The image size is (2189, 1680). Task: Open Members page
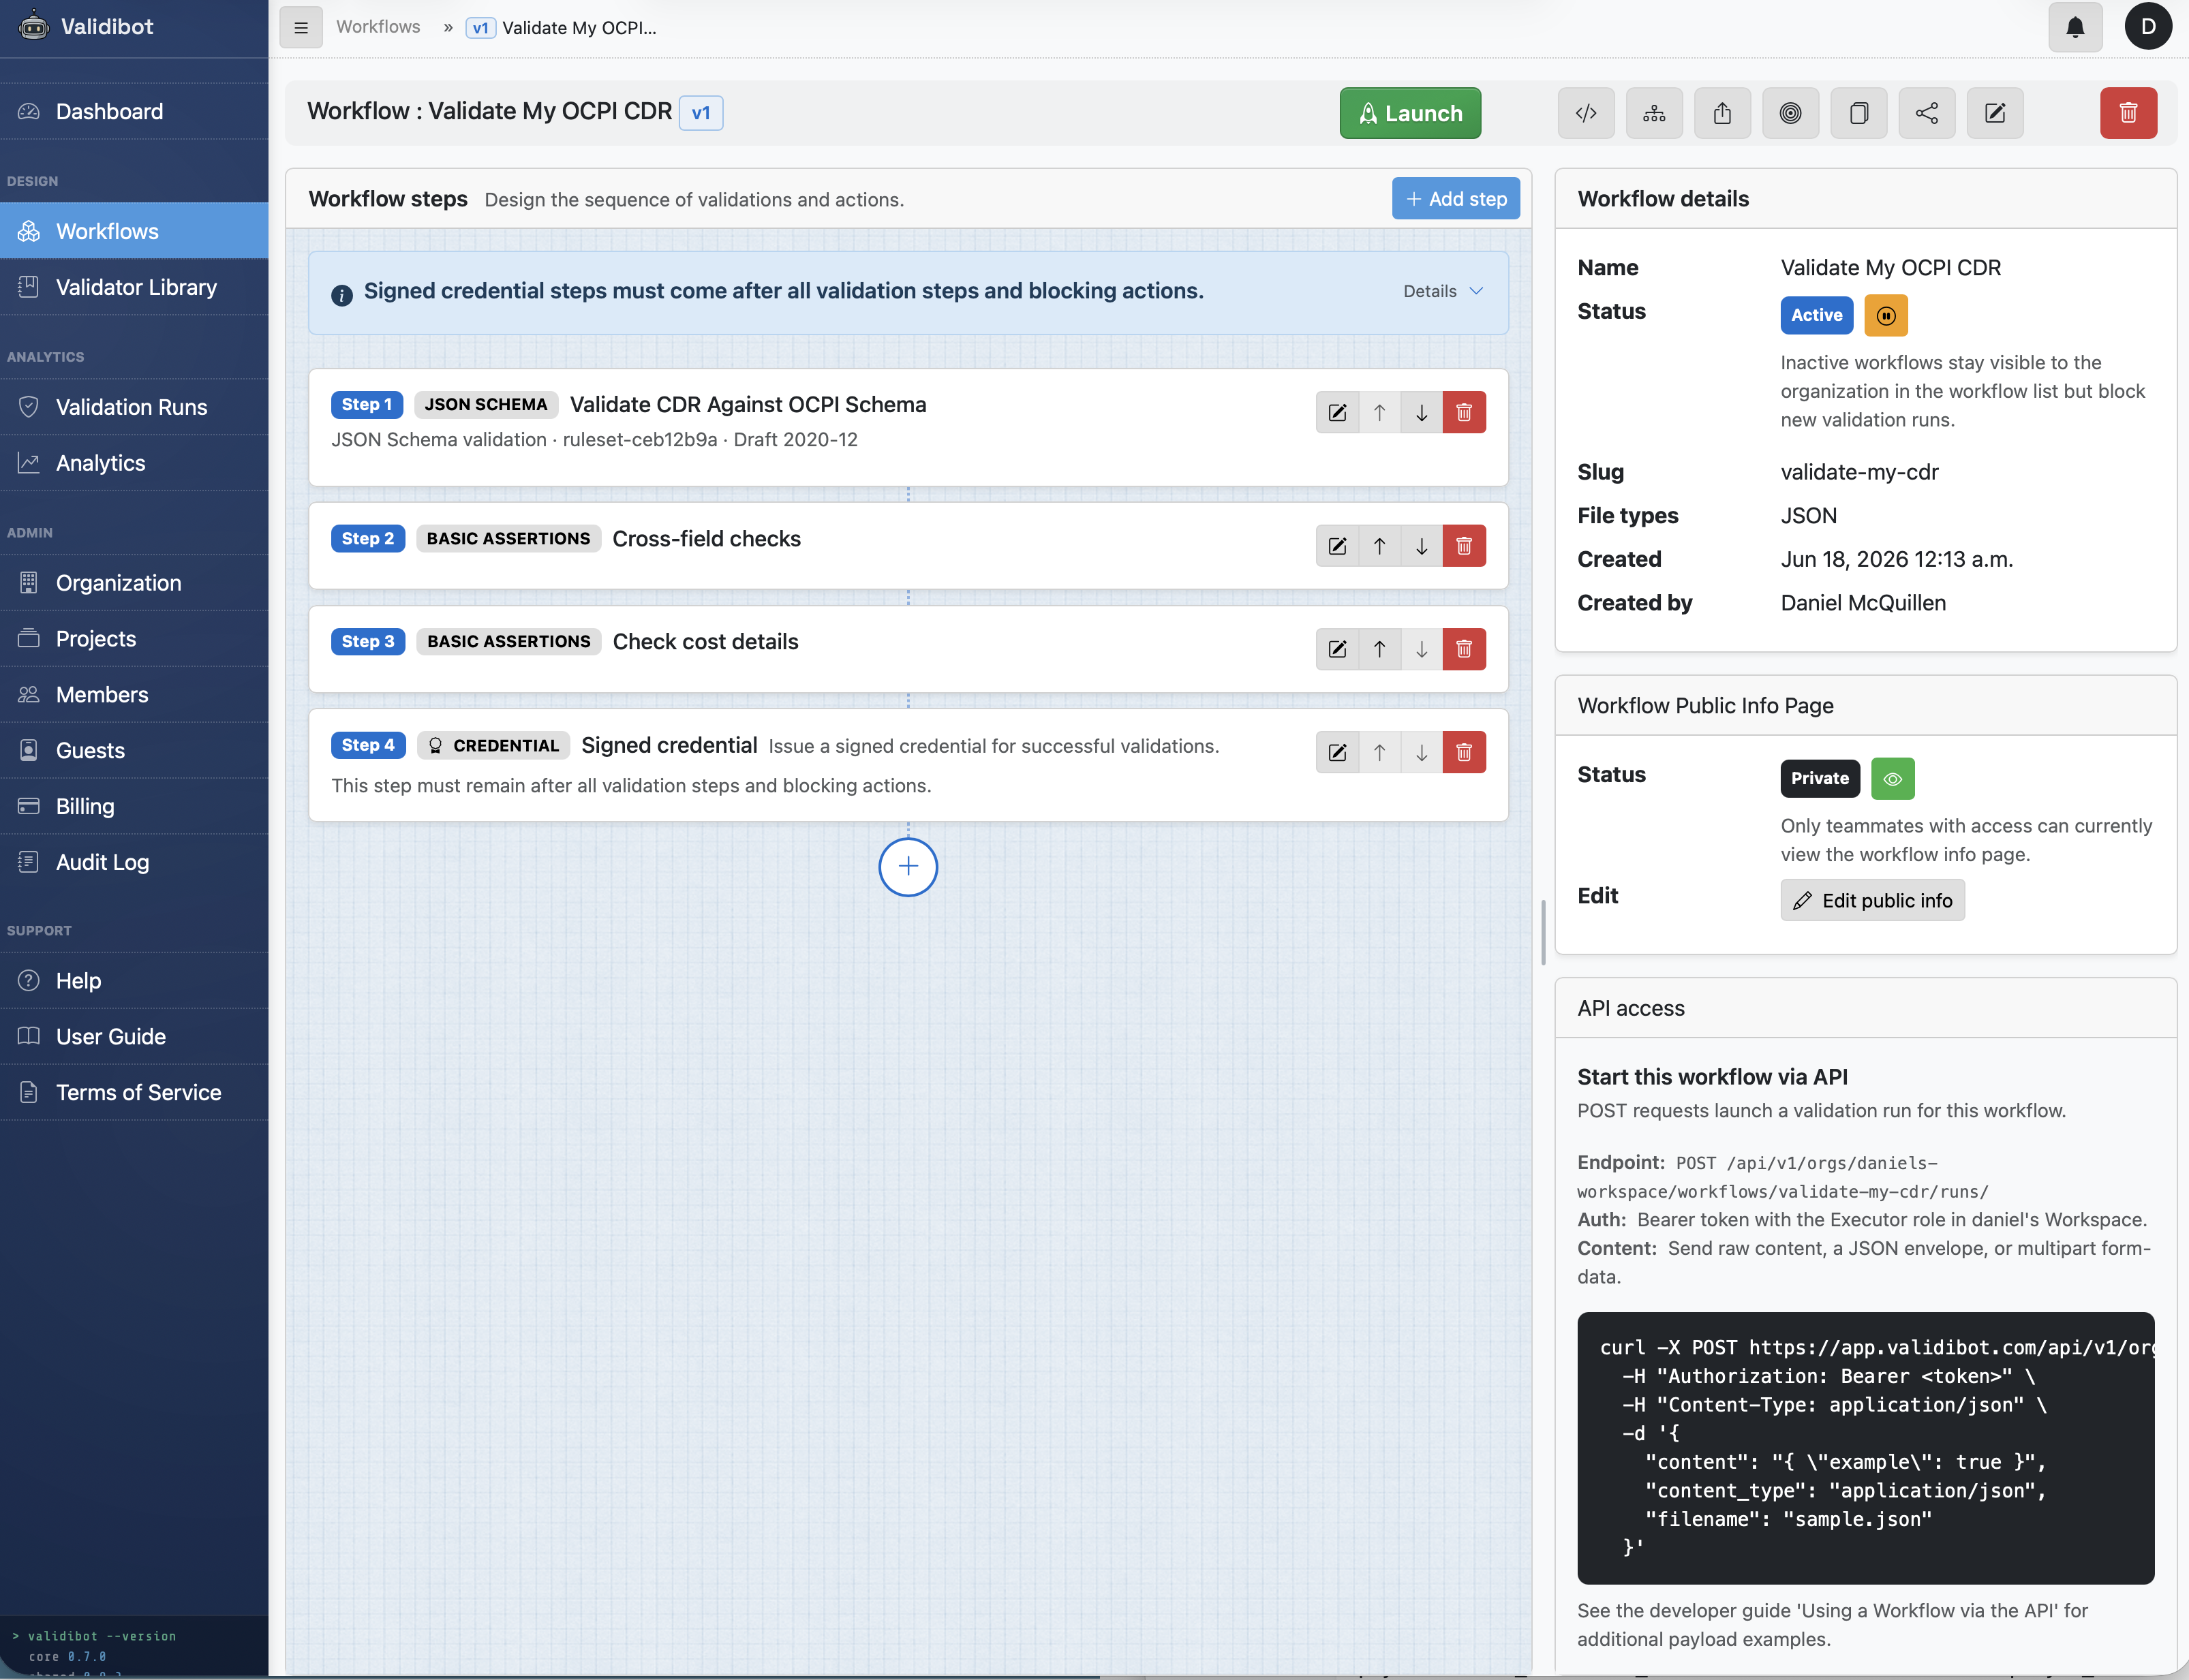(x=134, y=695)
